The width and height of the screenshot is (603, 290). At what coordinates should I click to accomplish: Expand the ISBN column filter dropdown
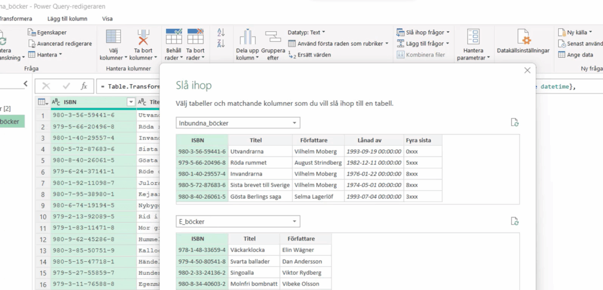tap(131, 102)
